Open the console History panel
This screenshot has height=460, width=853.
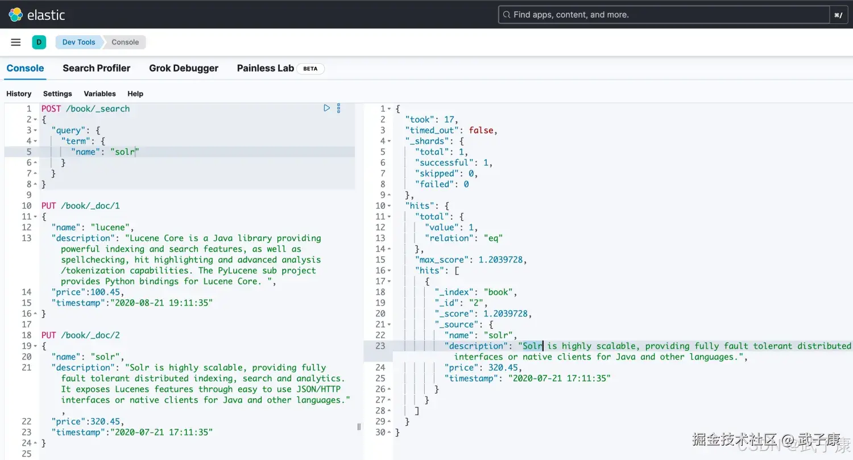point(18,94)
